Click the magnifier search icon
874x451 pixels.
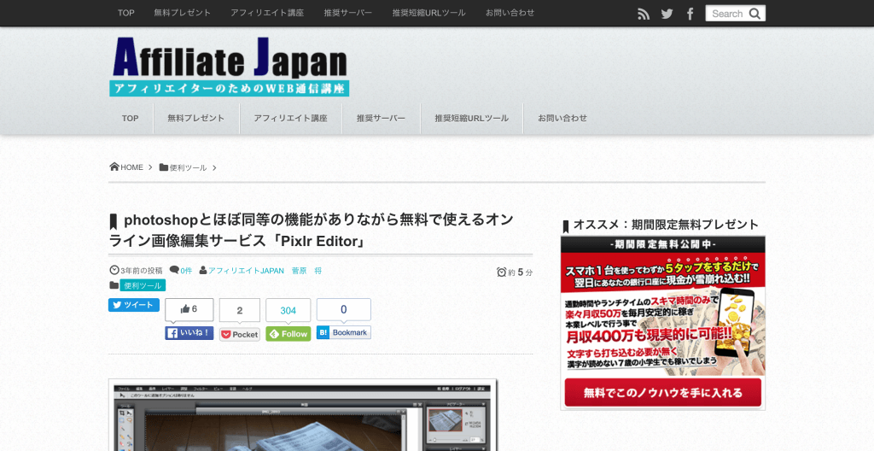(x=755, y=14)
